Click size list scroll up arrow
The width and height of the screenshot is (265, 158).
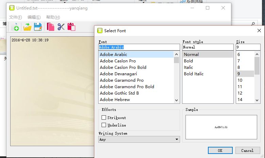pos(257,54)
